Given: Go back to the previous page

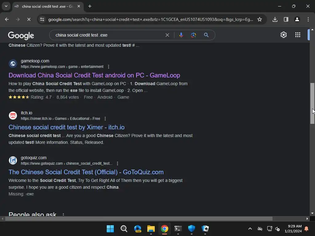Looking at the screenshot, I should coord(7,19).
